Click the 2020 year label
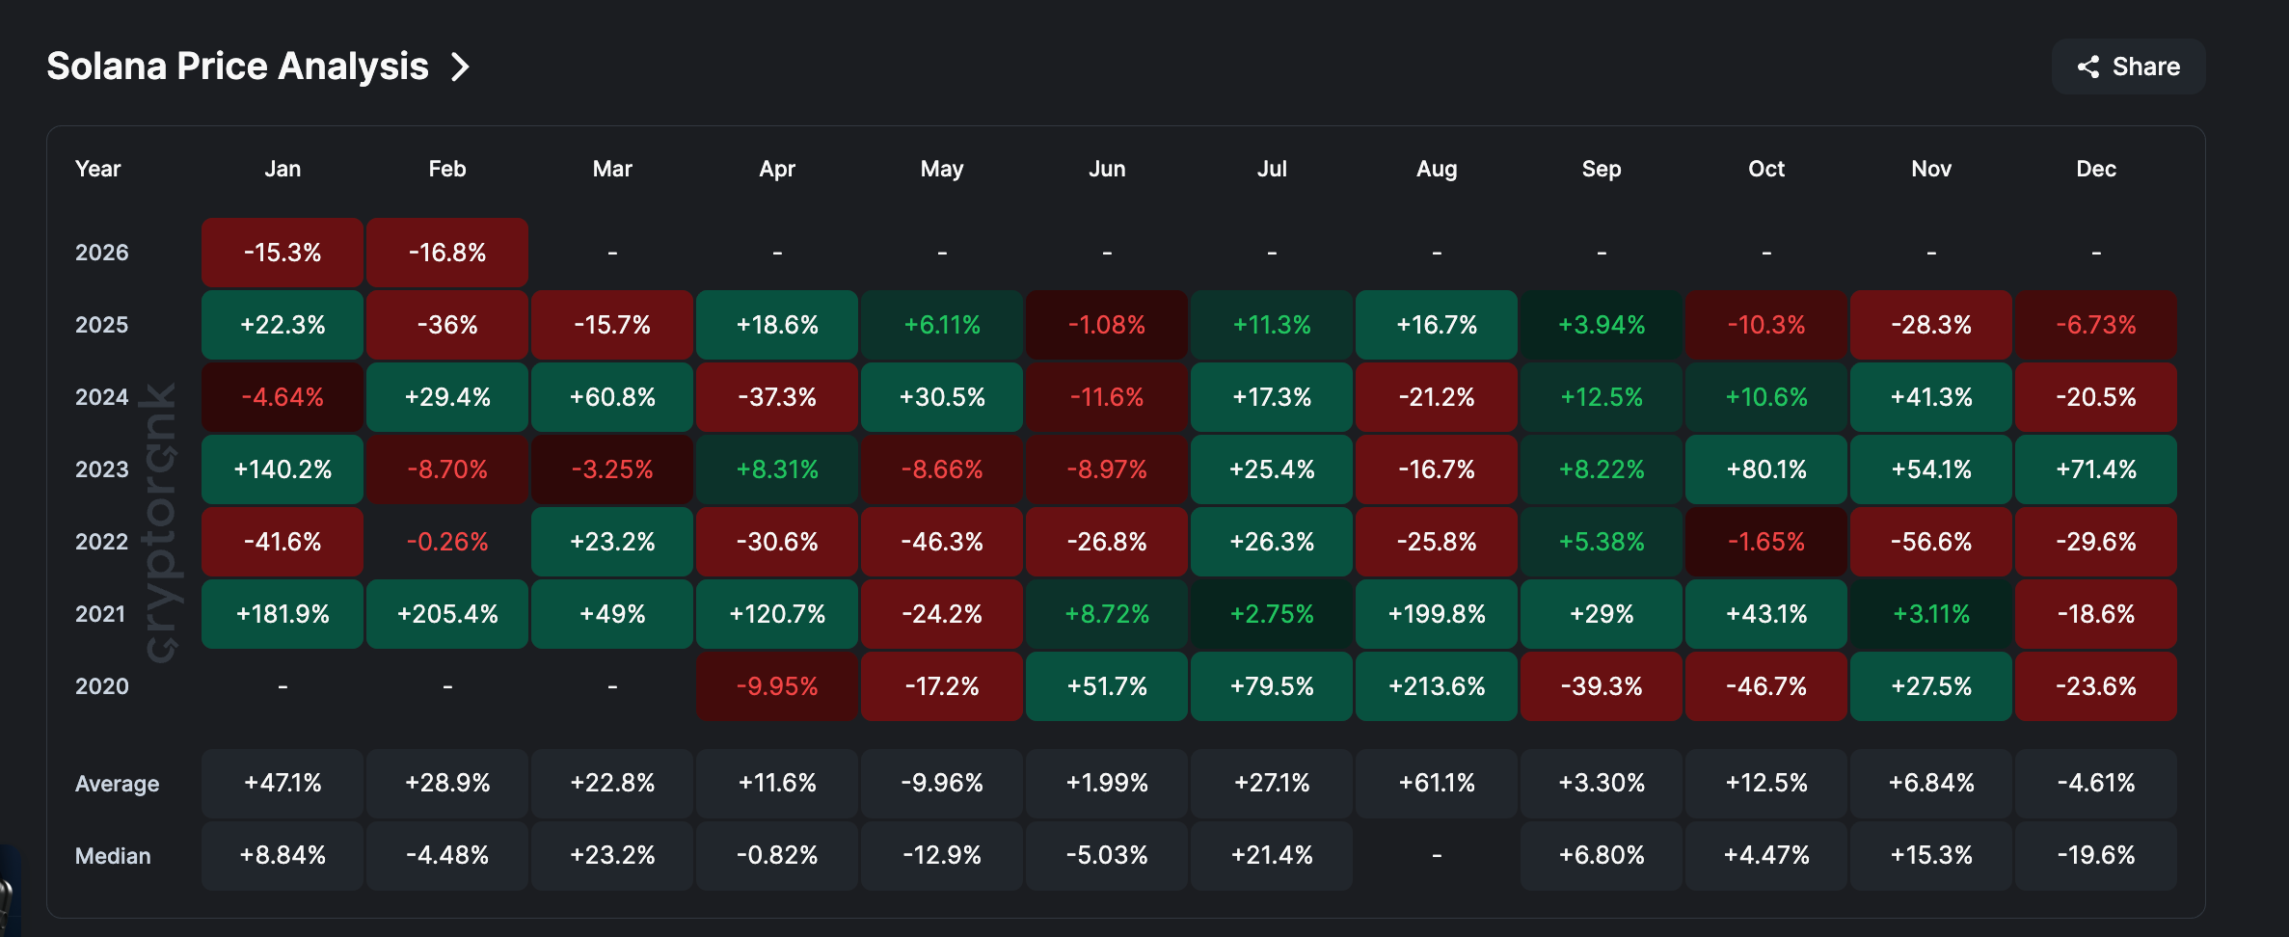Screen dimensions: 2289x937 [x=102, y=686]
